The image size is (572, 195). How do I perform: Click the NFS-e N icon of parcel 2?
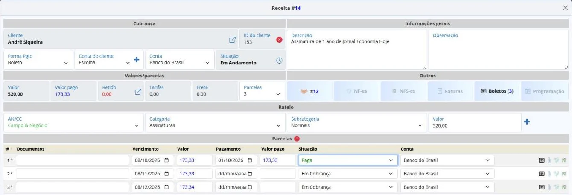(x=564, y=174)
